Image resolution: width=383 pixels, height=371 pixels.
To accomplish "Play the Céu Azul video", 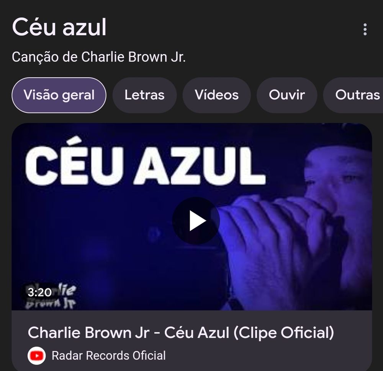I will click(196, 221).
